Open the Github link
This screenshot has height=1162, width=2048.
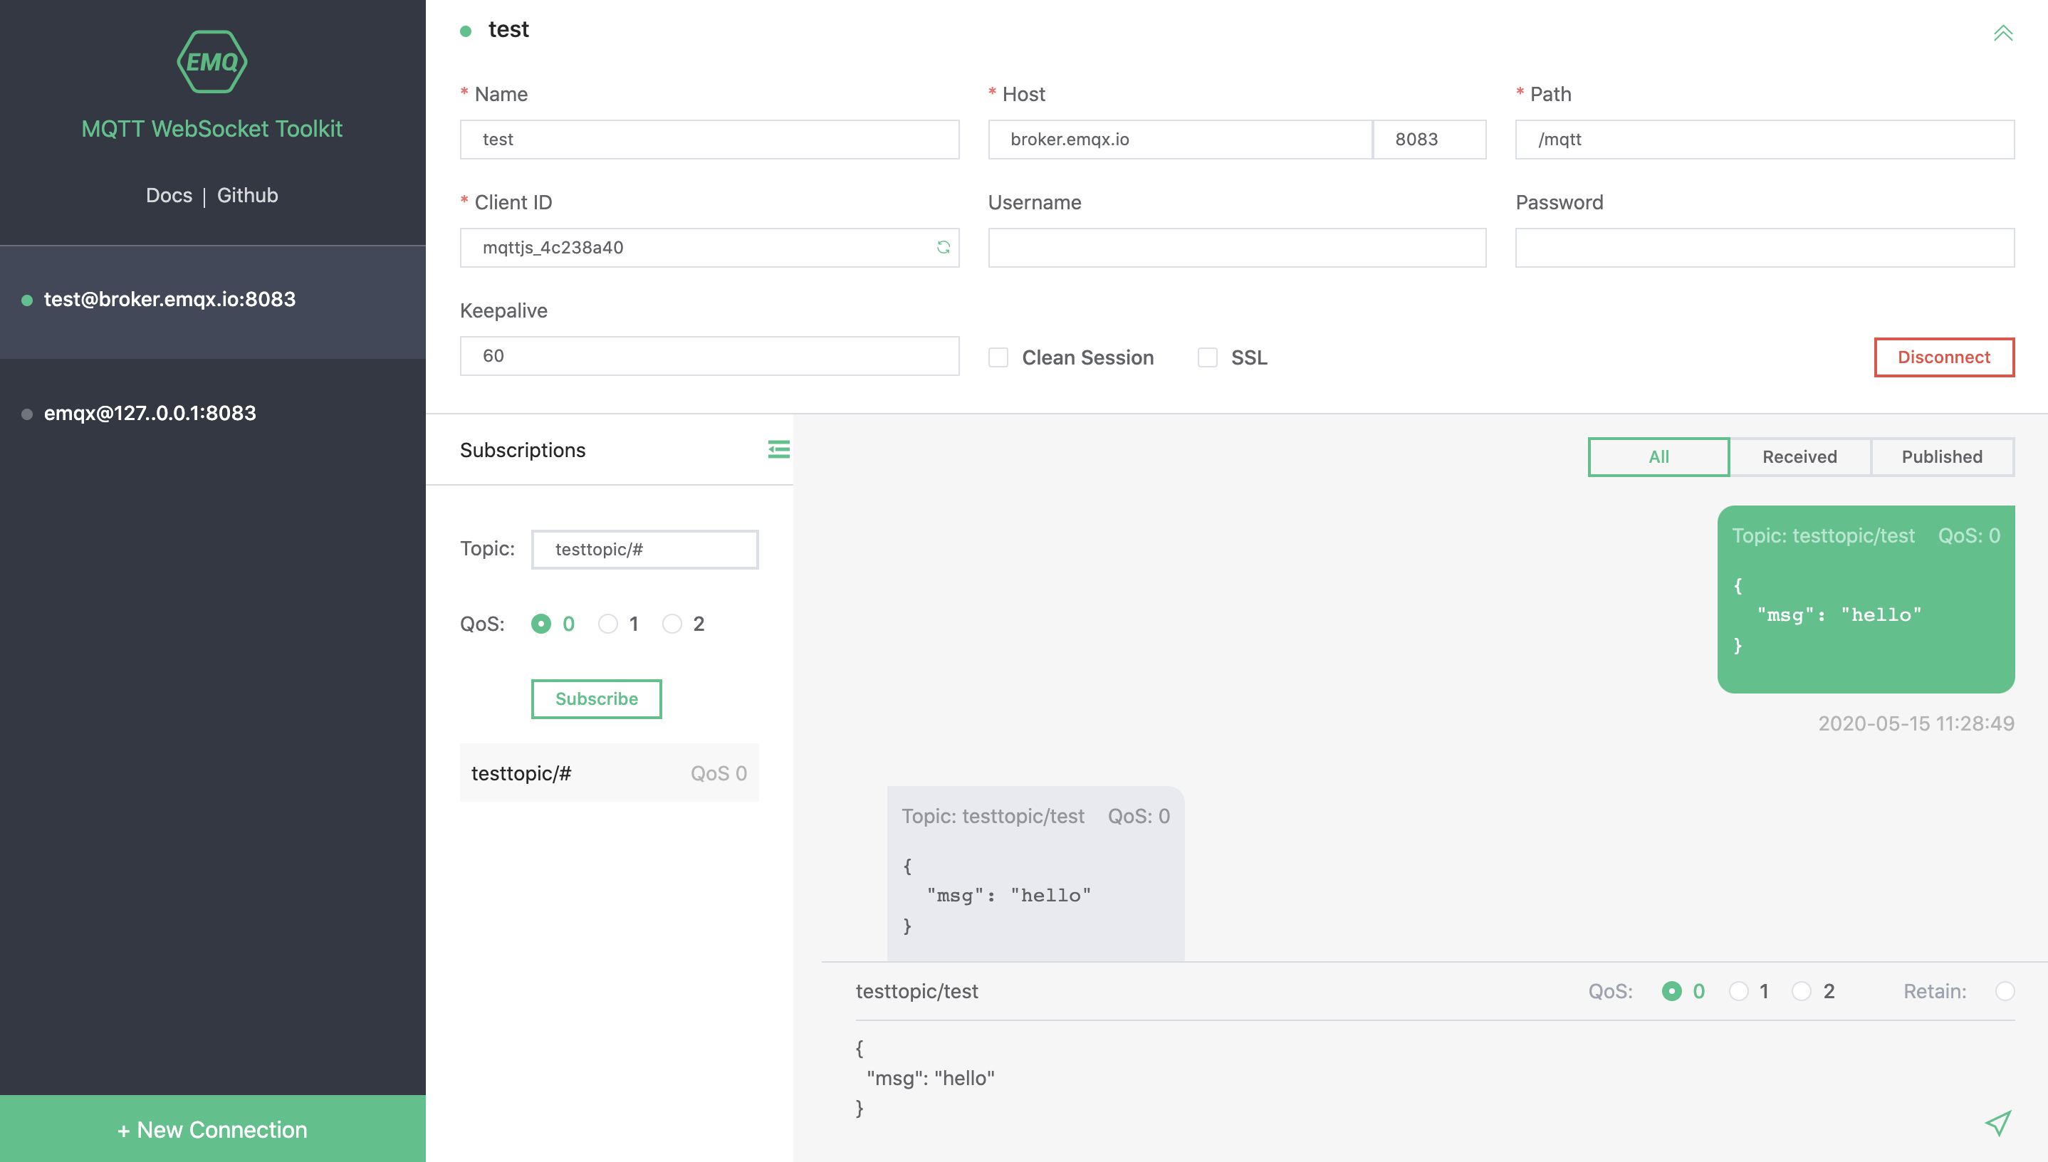[247, 196]
